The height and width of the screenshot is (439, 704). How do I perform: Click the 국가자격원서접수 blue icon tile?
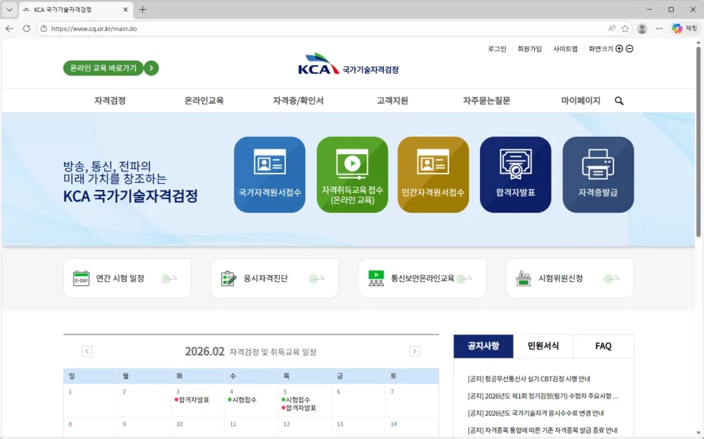[269, 174]
